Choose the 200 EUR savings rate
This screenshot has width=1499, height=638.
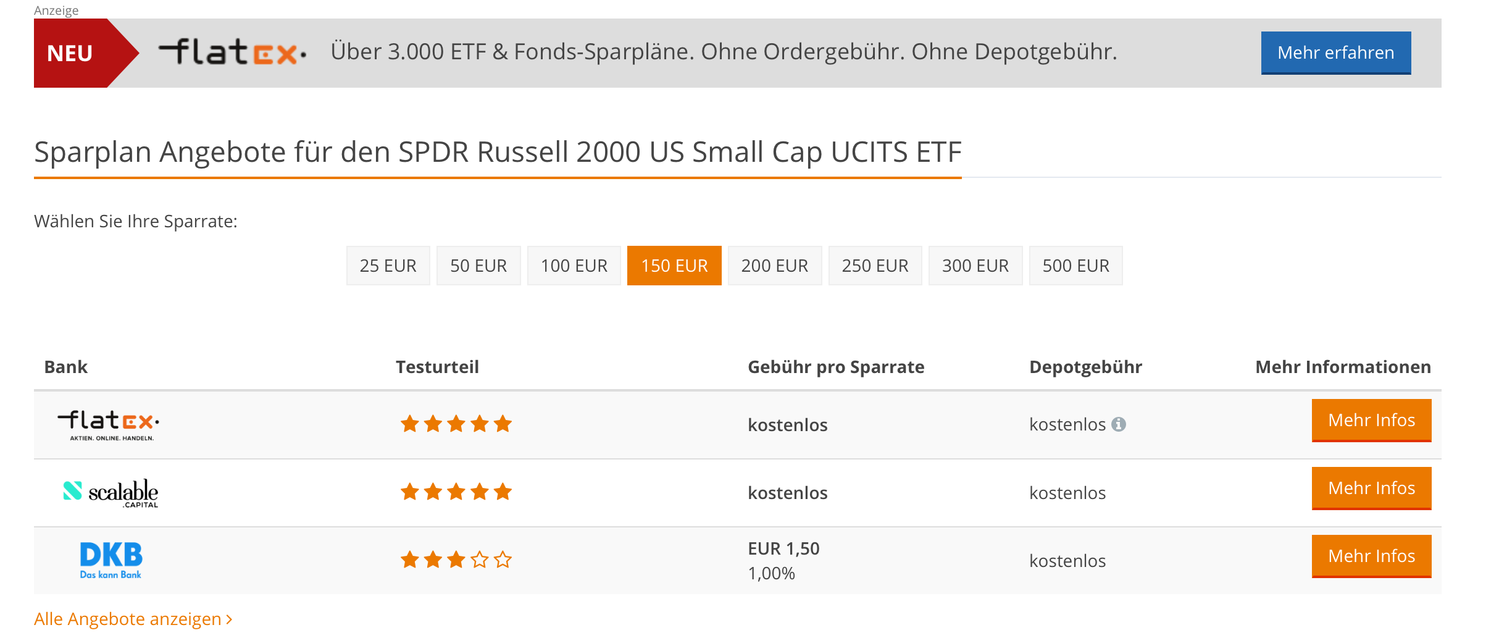click(774, 266)
